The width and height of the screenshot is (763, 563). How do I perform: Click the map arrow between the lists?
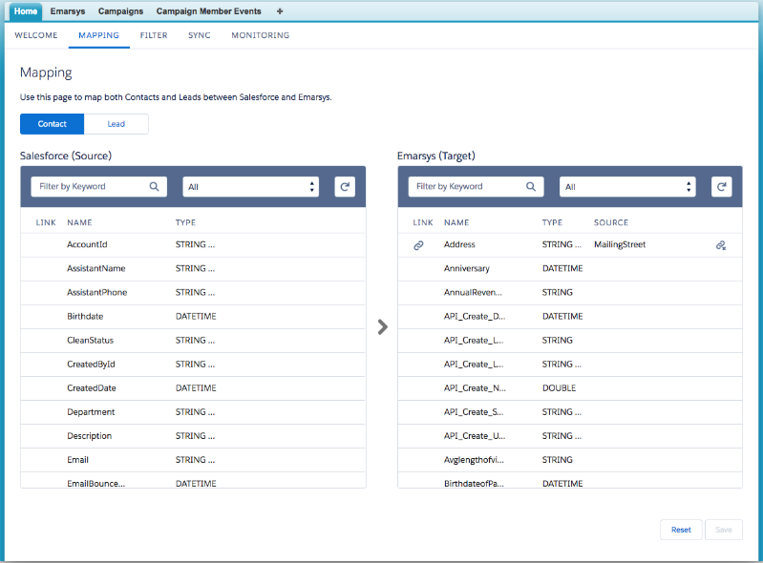click(x=383, y=326)
